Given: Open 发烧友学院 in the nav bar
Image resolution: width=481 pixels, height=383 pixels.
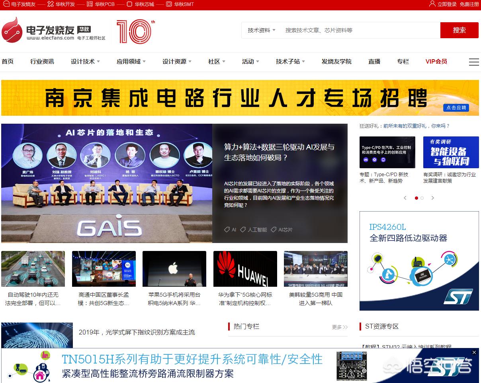Looking at the screenshot, I should pyautogui.click(x=336, y=62).
